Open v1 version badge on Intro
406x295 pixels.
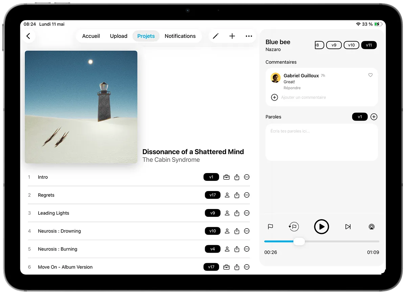(211, 177)
